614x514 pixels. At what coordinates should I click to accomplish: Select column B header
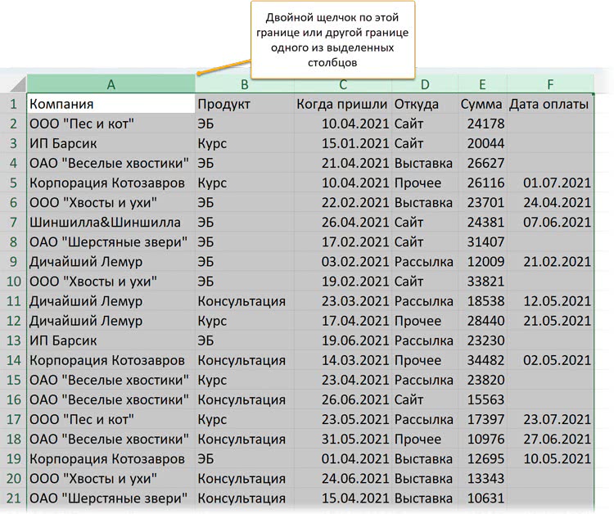[x=244, y=84]
